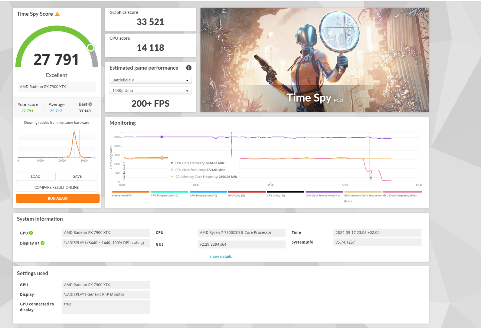Click COMPARE RESULT ONLINE button
Viewport: 481px width, 328px height.
click(x=57, y=187)
